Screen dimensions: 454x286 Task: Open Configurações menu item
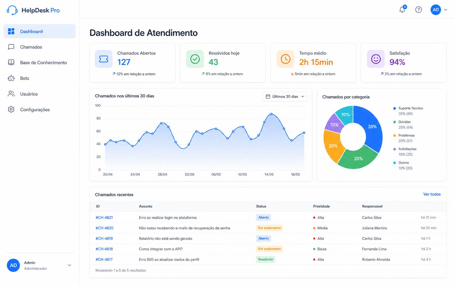pyautogui.click(x=39, y=110)
